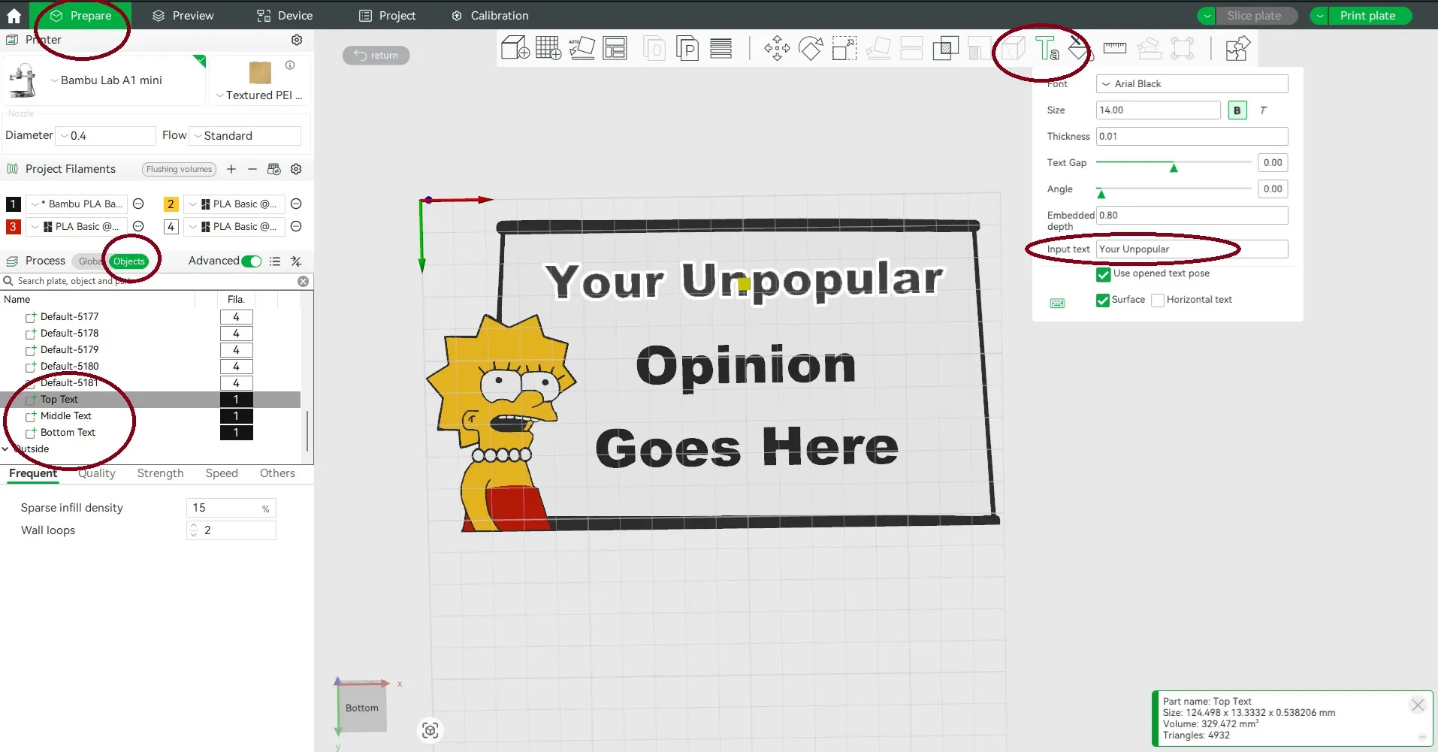Select the Scale tool
The width and height of the screenshot is (1438, 752).
844,49
